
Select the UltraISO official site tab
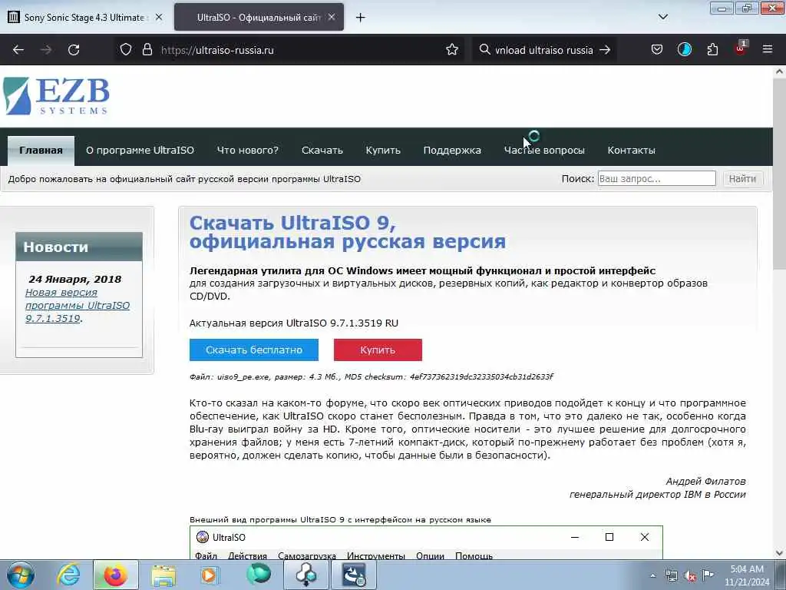coord(259,17)
